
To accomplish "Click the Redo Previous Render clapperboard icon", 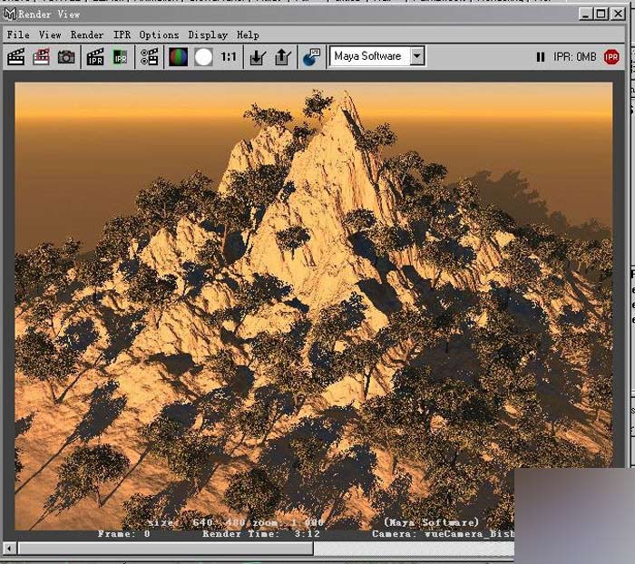I will click(x=16, y=57).
